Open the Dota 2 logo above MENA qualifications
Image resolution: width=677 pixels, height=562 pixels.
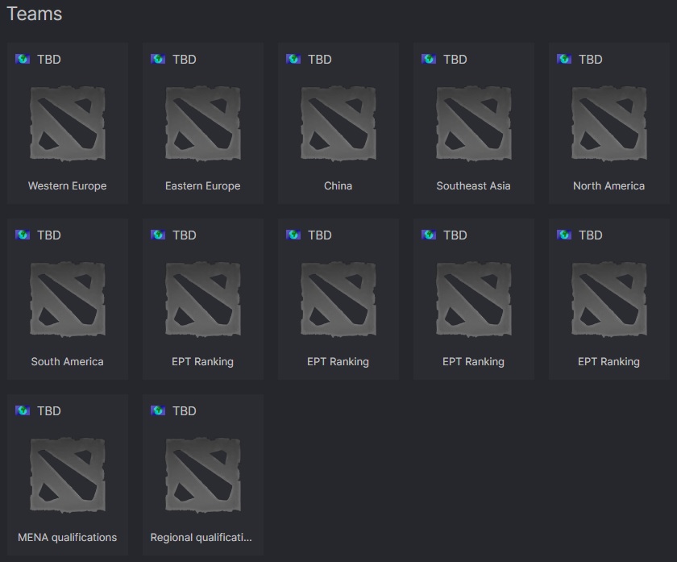coord(68,475)
